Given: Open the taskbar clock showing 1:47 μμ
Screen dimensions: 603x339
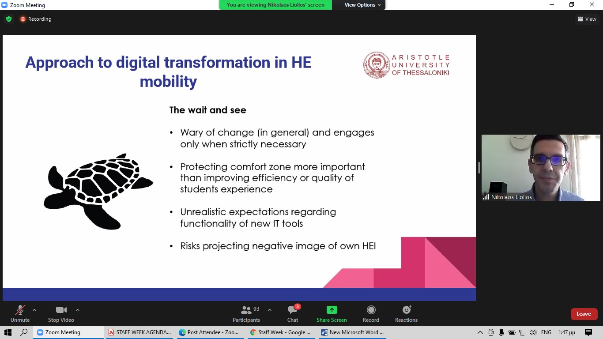Looking at the screenshot, I should point(567,332).
